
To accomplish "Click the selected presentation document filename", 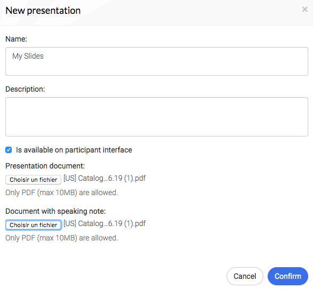I will click(x=105, y=178).
